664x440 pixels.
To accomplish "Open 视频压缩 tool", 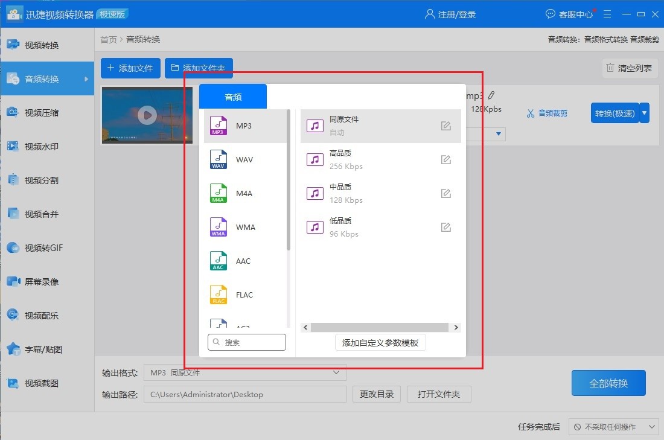I will (46, 113).
